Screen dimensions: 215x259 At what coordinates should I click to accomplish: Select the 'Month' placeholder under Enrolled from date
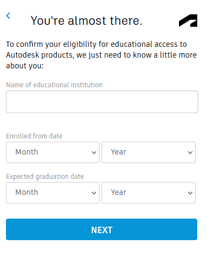(x=27, y=152)
